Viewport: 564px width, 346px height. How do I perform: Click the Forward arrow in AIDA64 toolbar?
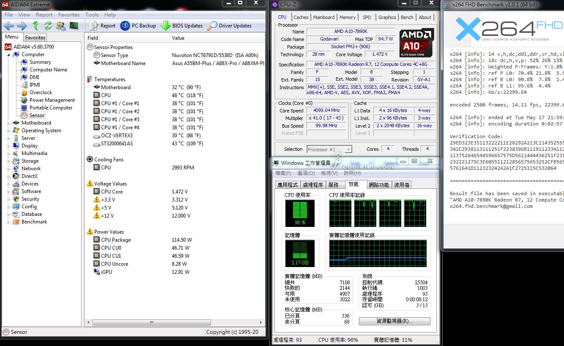pyautogui.click(x=22, y=26)
